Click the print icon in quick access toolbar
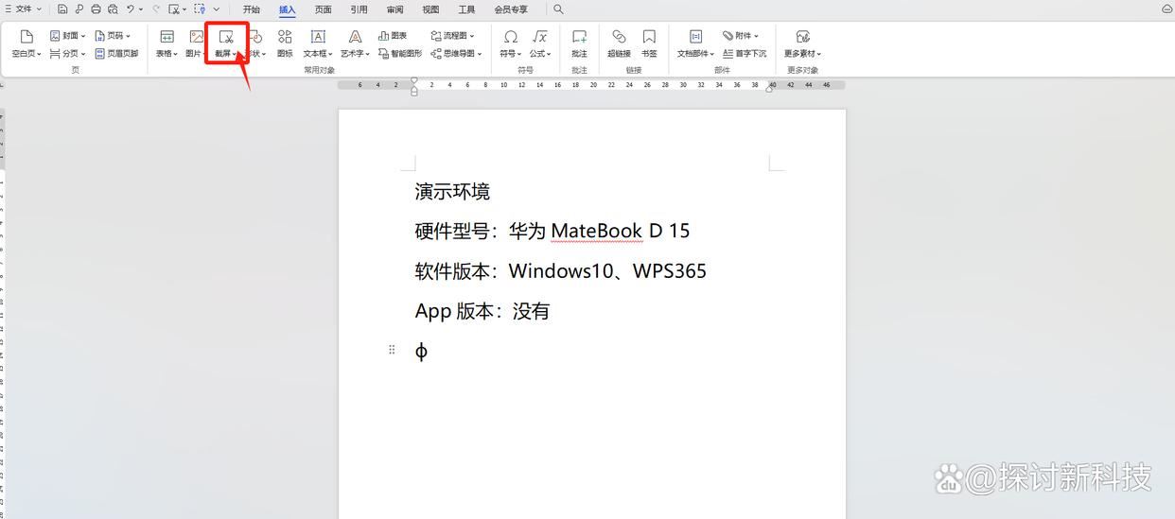This screenshot has height=519, width=1175. click(x=96, y=9)
